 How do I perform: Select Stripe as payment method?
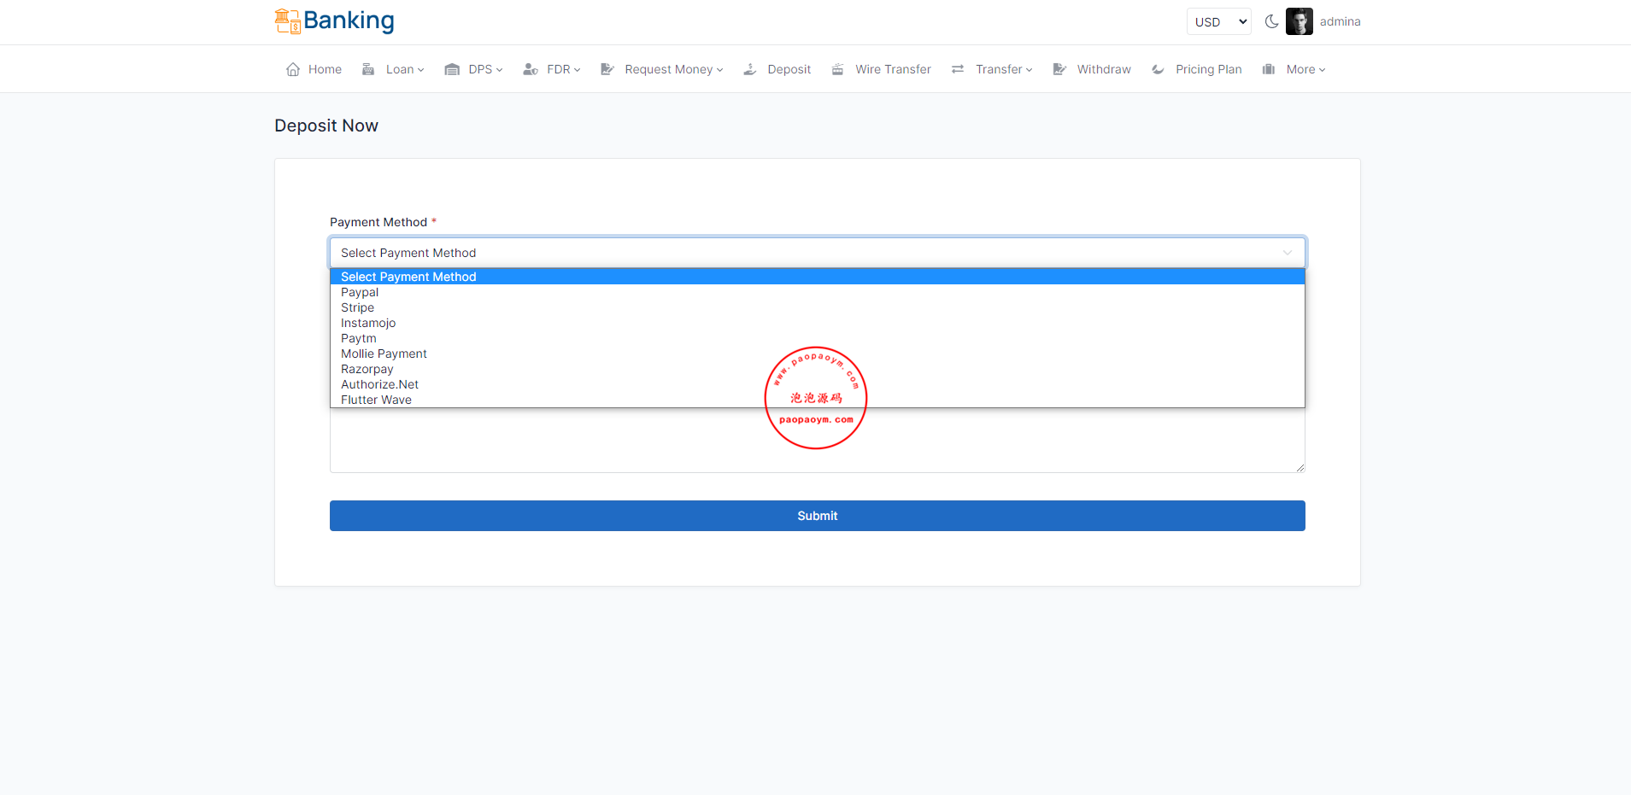click(358, 308)
